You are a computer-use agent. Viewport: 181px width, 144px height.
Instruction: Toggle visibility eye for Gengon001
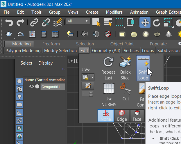coord(31,86)
